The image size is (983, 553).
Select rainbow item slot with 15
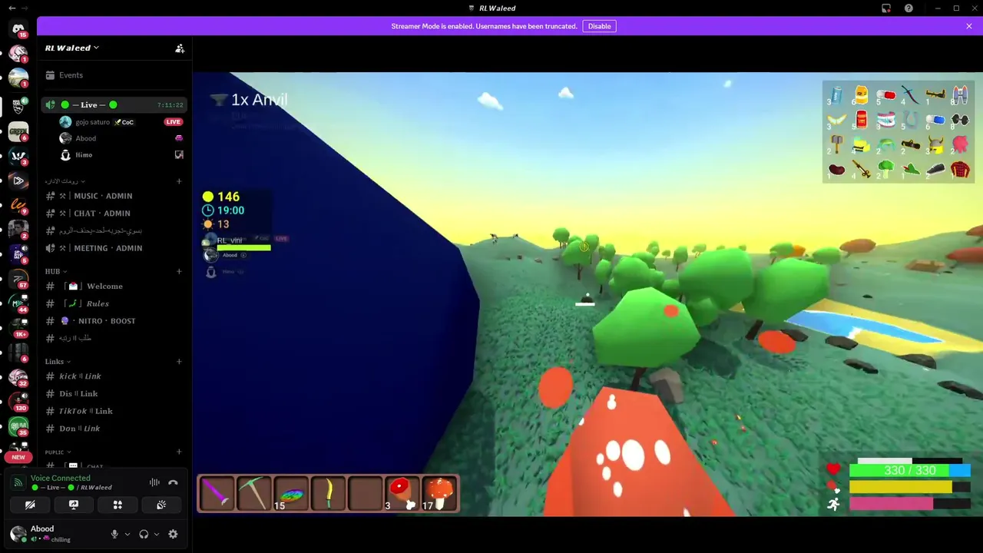pos(291,493)
